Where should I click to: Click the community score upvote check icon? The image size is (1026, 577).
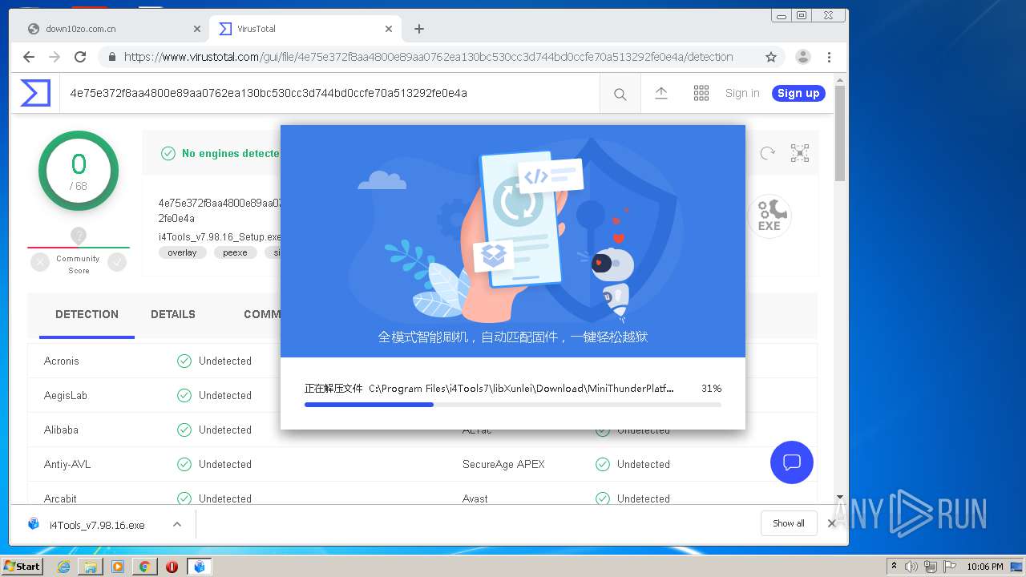[117, 262]
